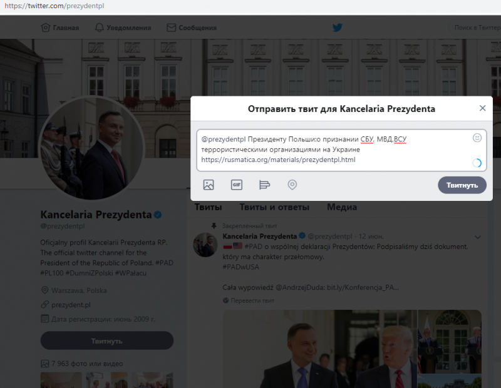Click the small avatar beside pinned tweet

click(205, 245)
